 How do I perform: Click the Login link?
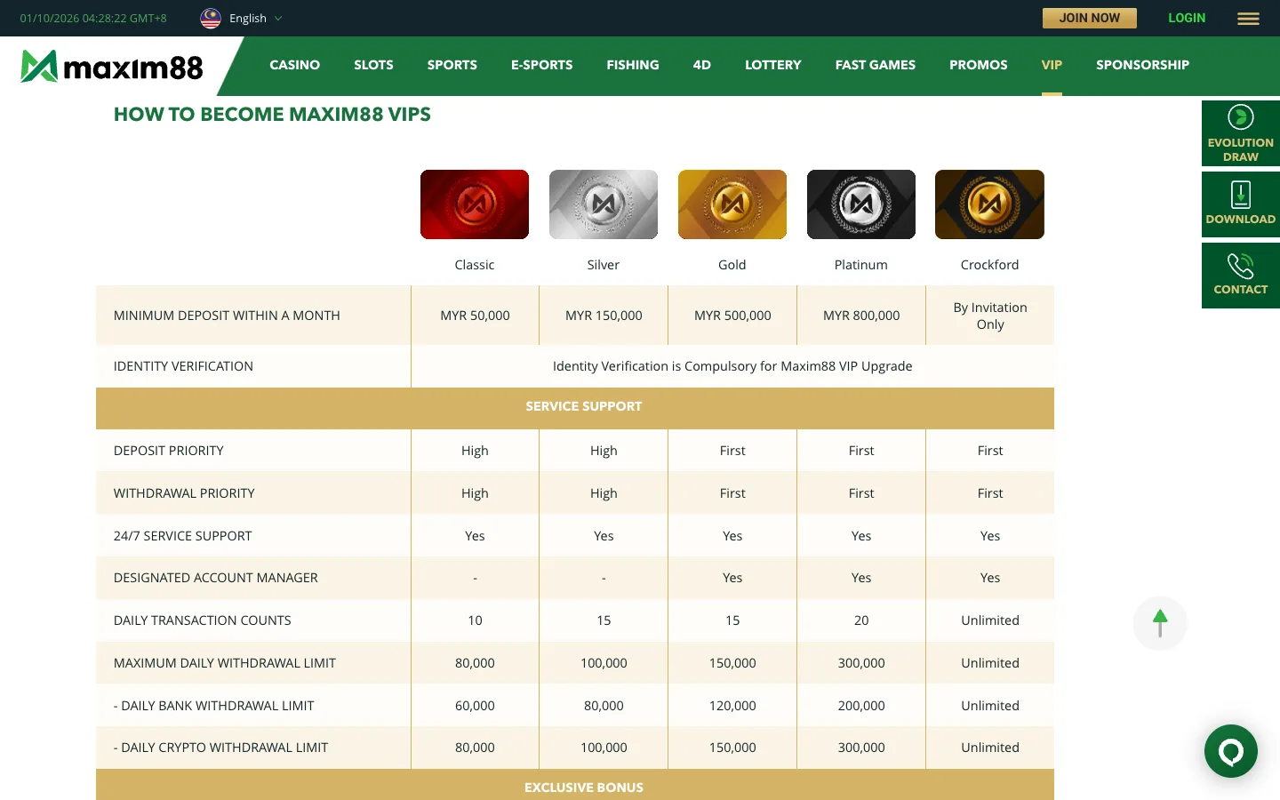coord(1187,18)
